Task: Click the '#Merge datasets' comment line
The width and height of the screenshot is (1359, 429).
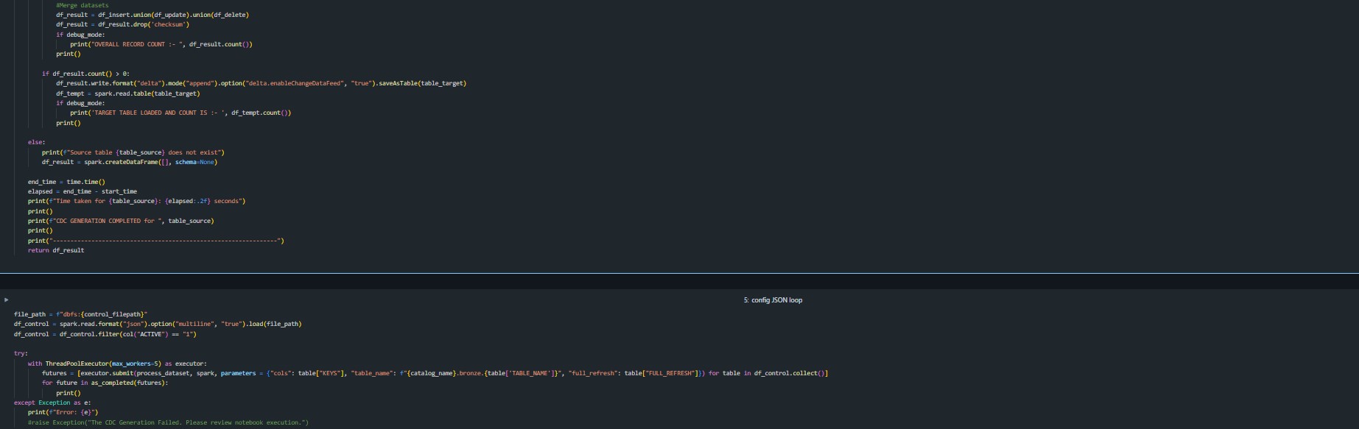Action: (82, 5)
